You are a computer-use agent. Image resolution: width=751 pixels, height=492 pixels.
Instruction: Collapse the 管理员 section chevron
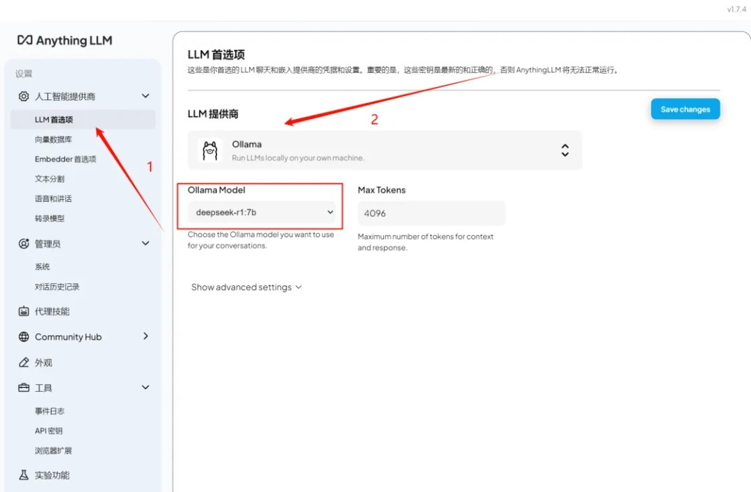pyautogui.click(x=145, y=243)
